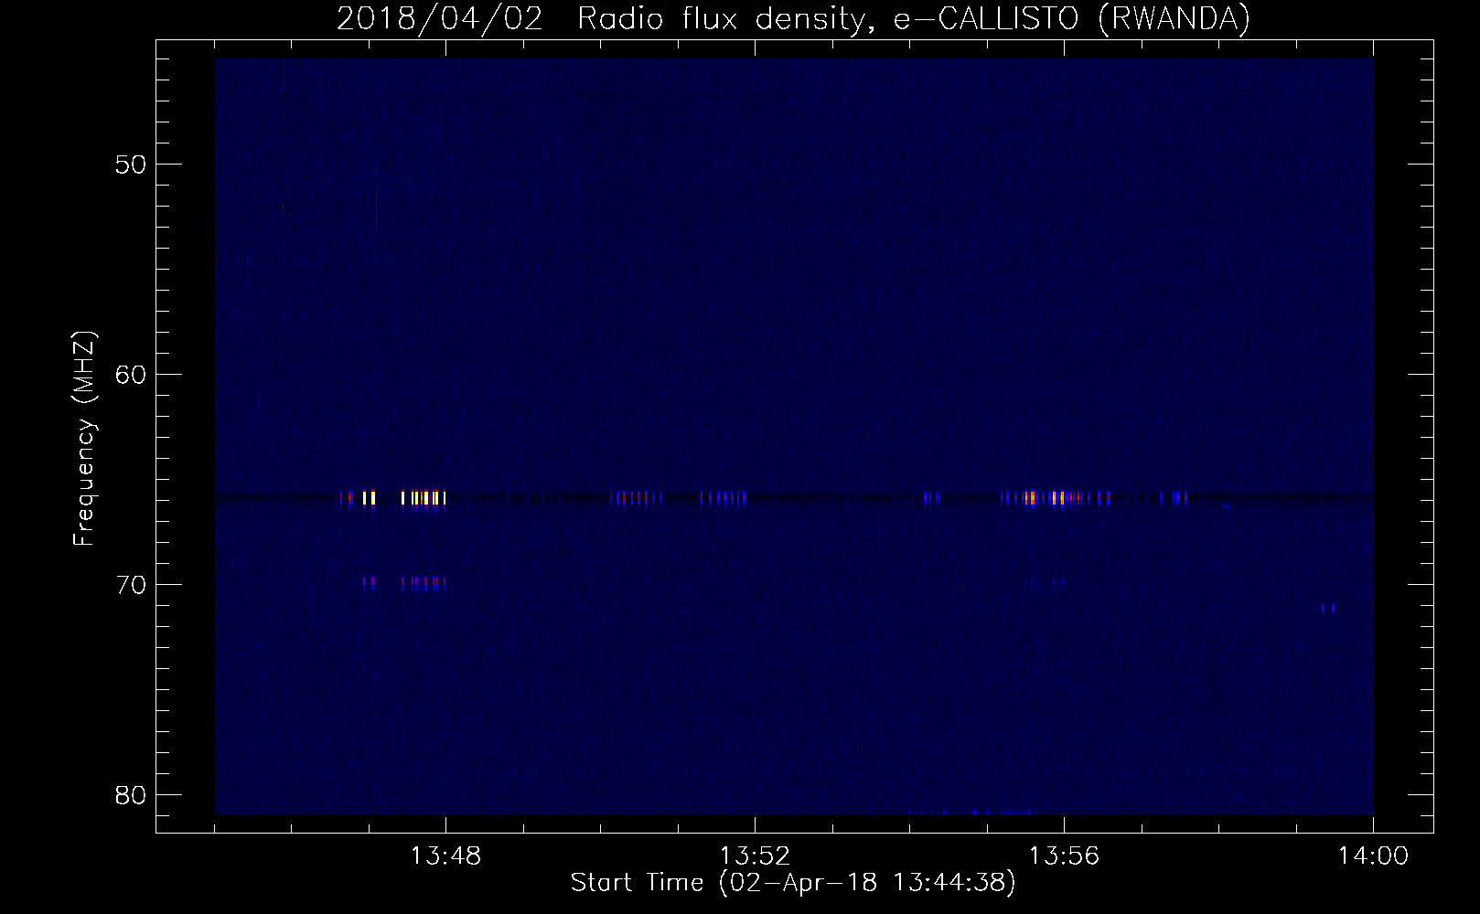
Task: Click the 13:48 time tick label
Action: (x=445, y=856)
